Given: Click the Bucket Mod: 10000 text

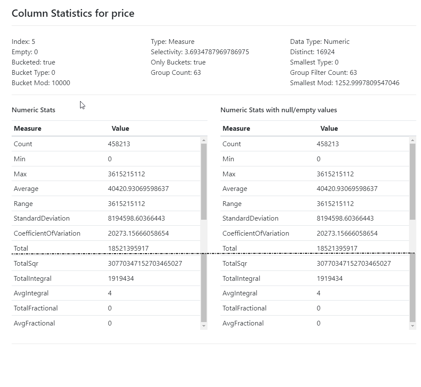Looking at the screenshot, I should 41,83.
